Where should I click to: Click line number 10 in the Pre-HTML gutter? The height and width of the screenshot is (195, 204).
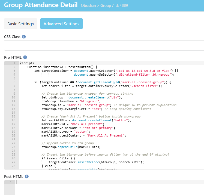click(14, 97)
